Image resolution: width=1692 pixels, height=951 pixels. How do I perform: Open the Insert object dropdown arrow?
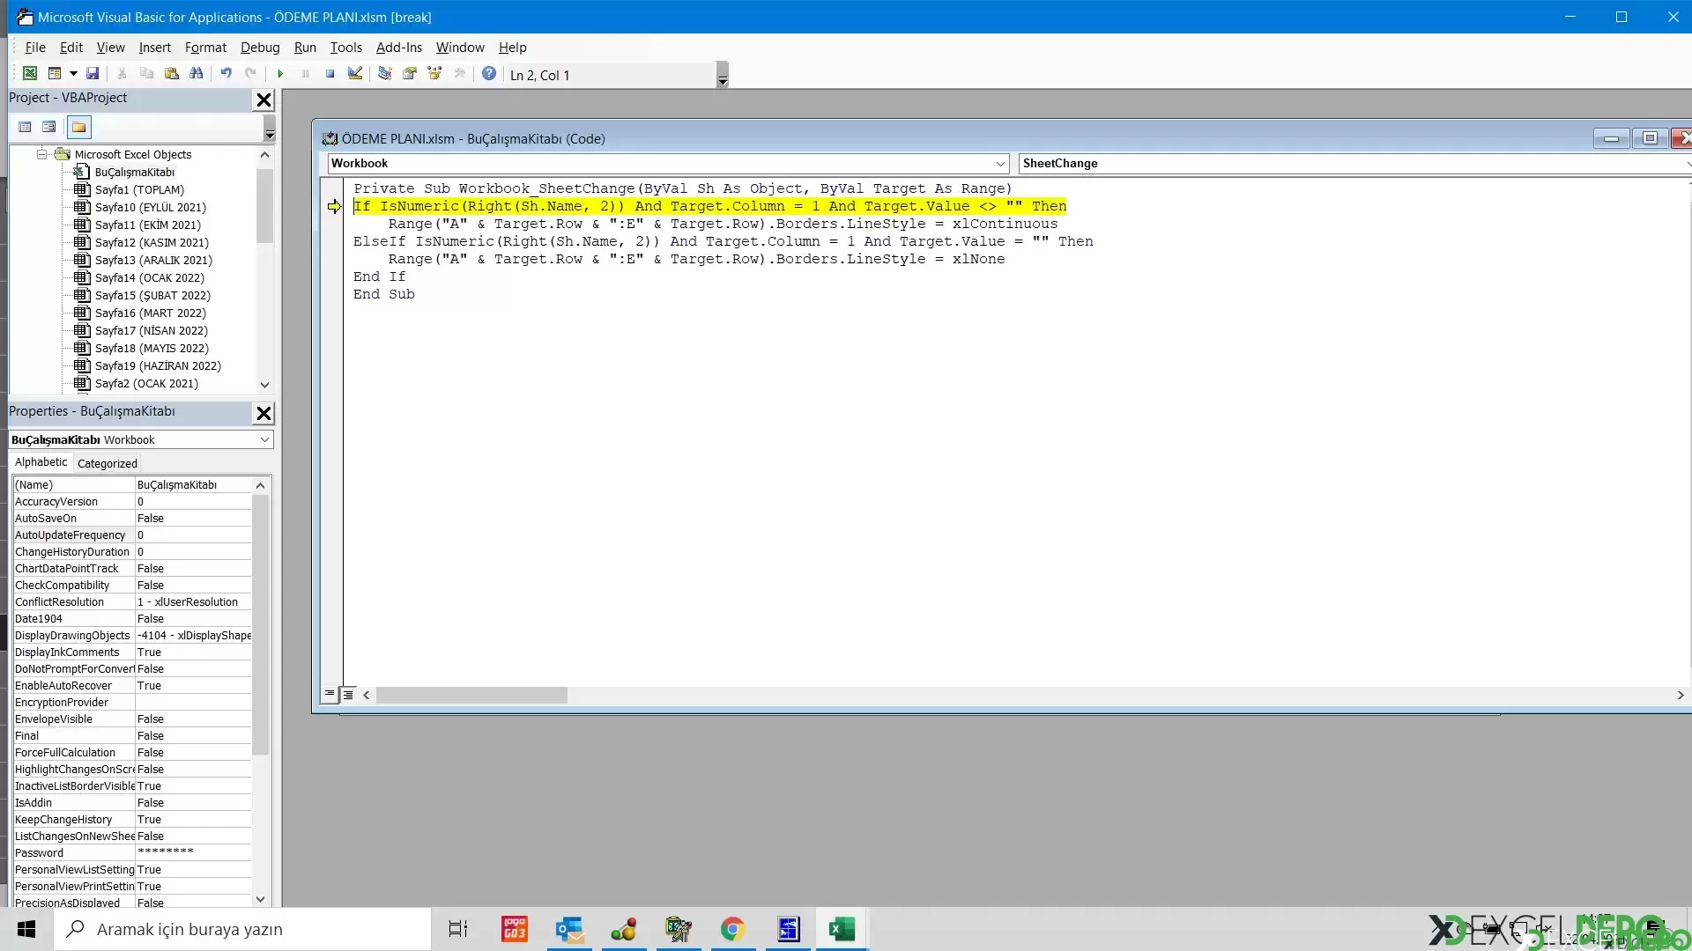click(73, 74)
